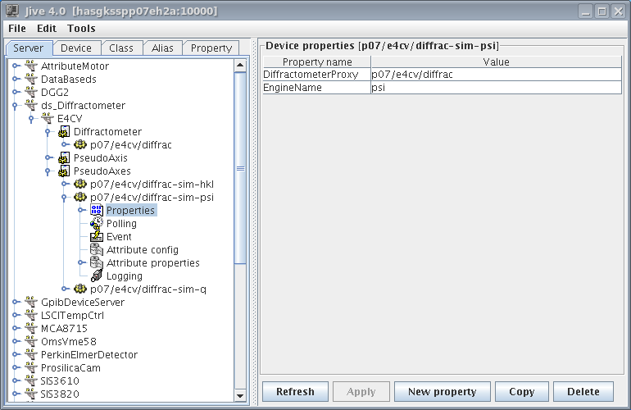Click the New property button
Screen dimensions: 631x410
[x=443, y=391]
